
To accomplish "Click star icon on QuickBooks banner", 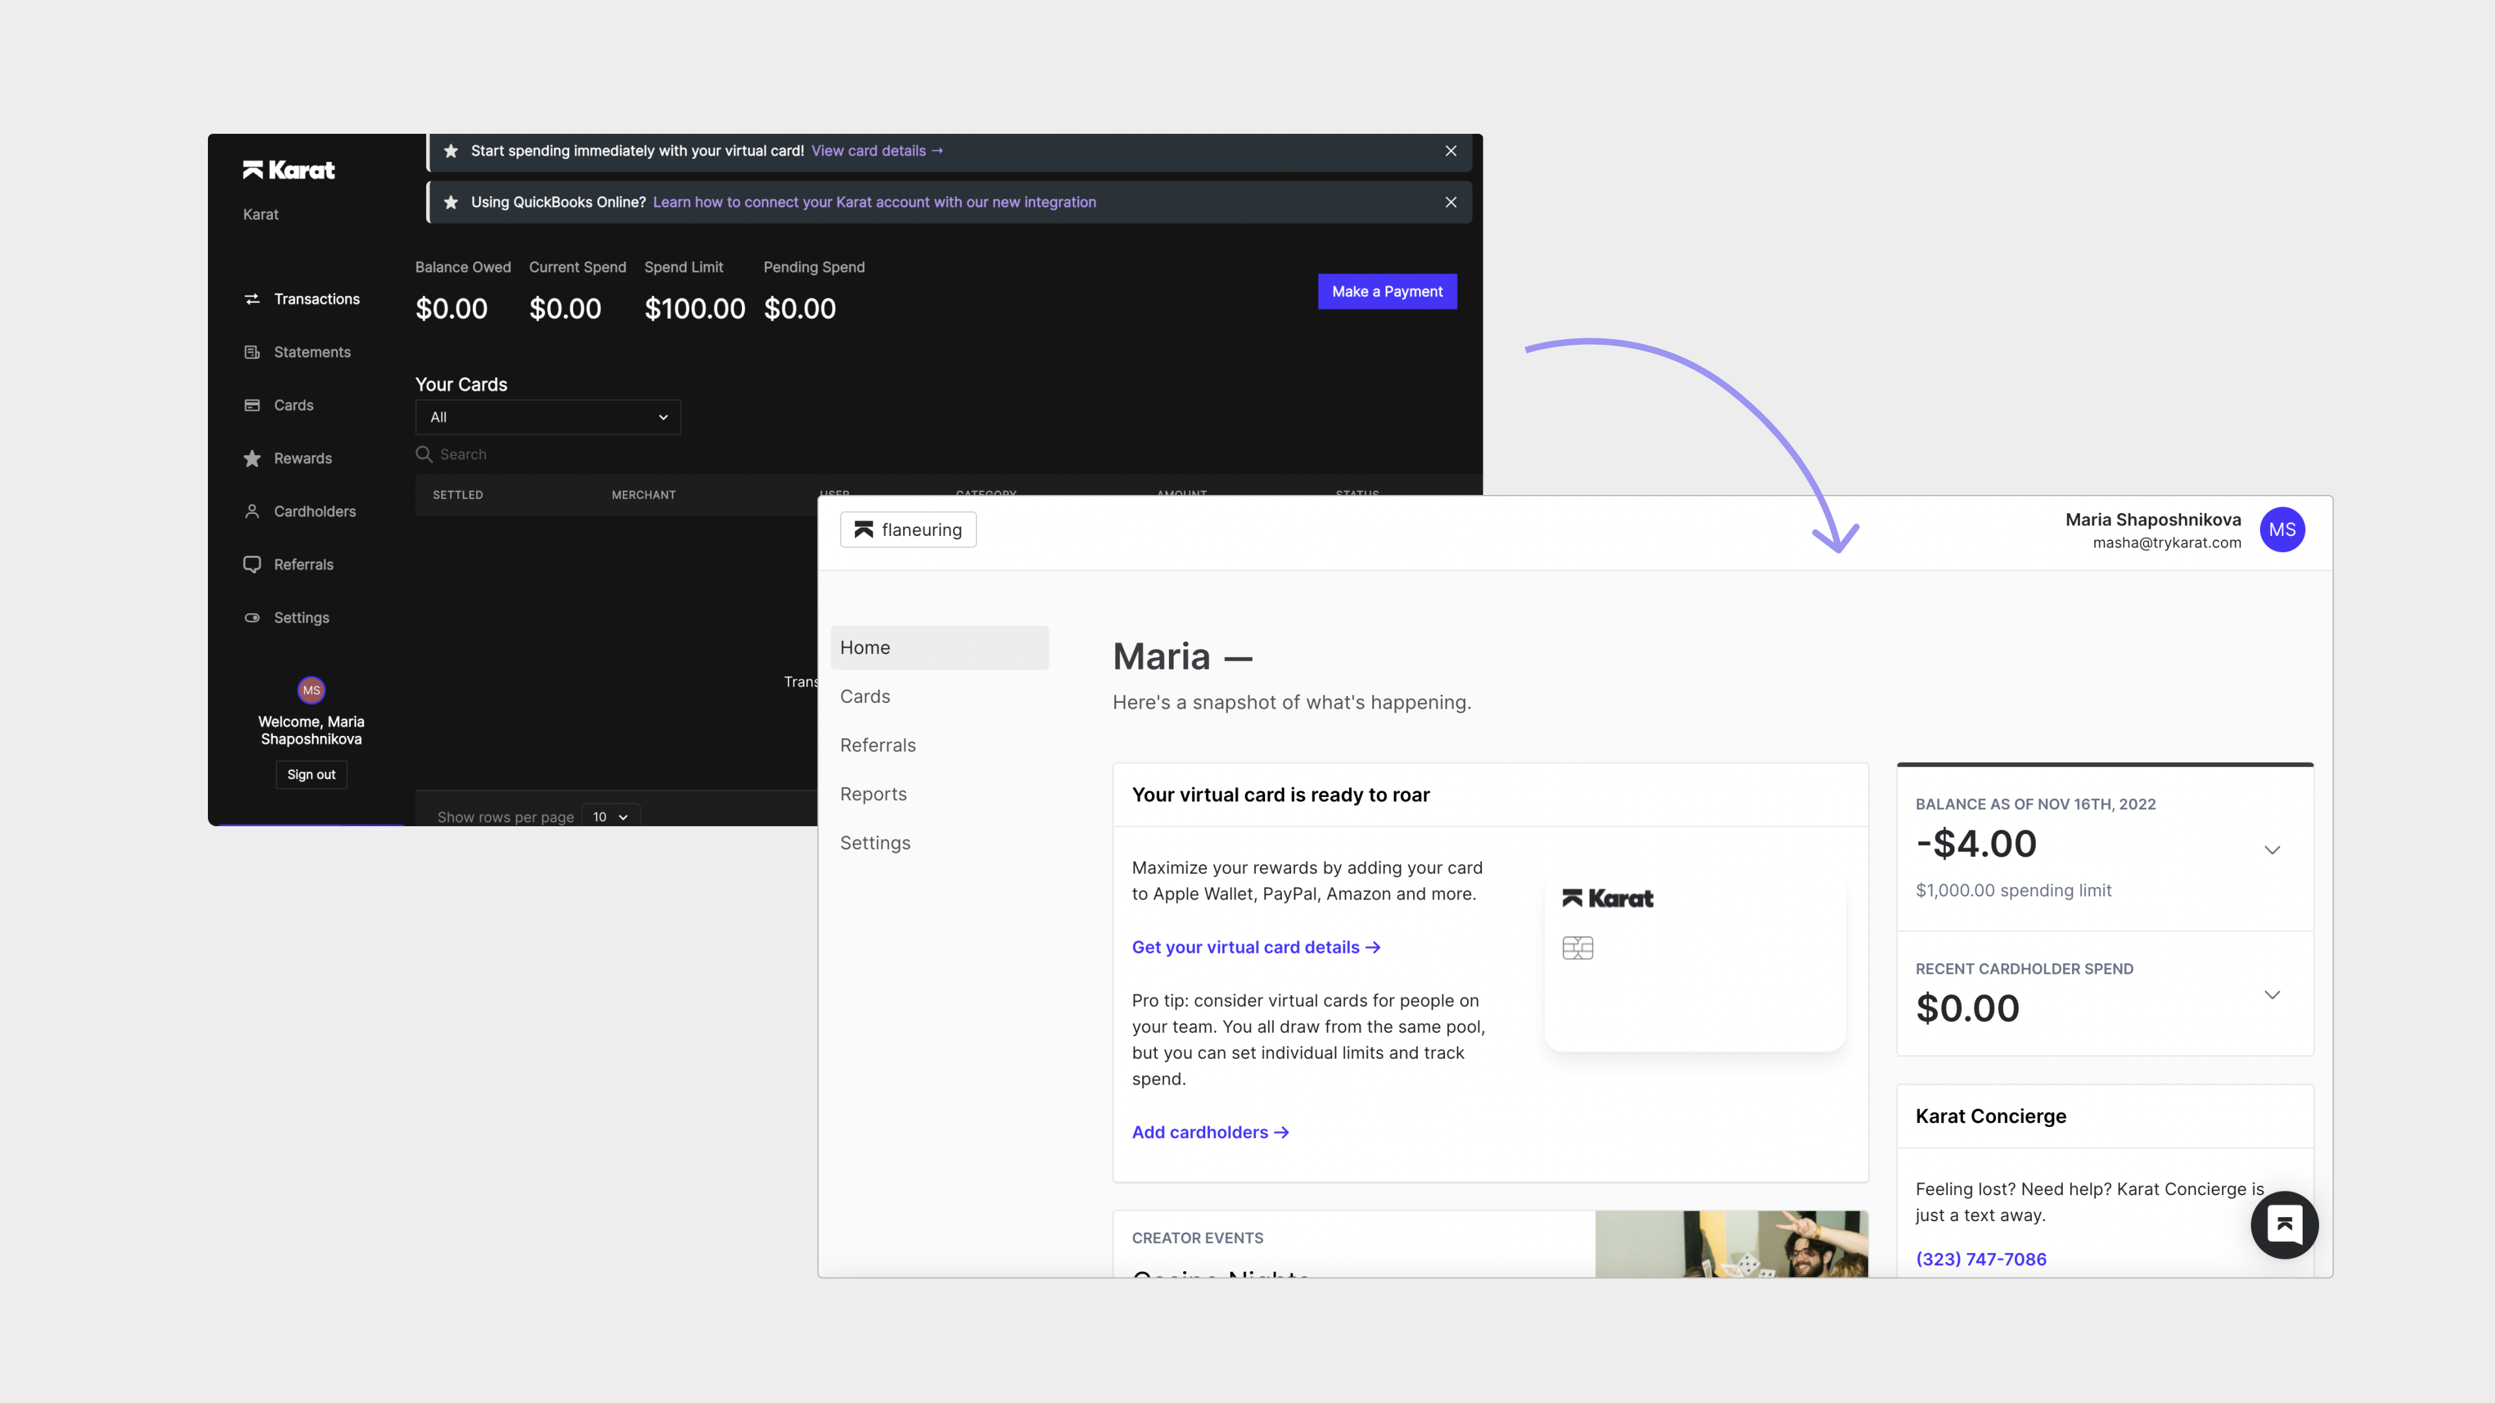I will [450, 203].
